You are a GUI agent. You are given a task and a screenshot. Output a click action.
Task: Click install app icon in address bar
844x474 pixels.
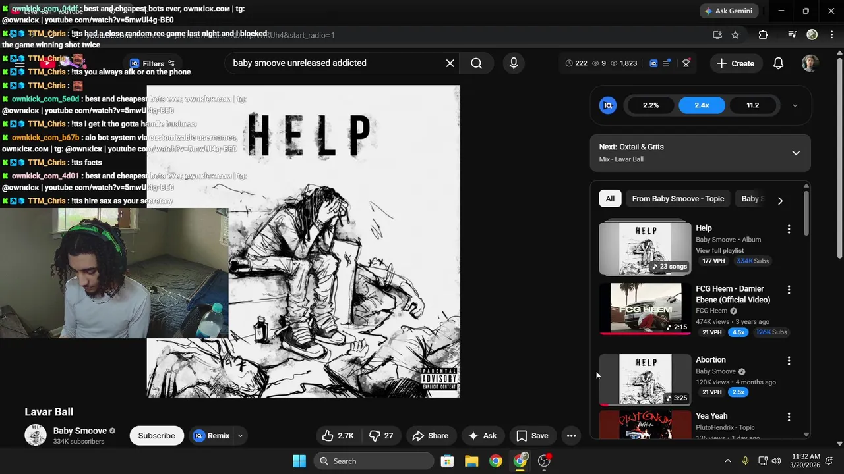(x=717, y=35)
